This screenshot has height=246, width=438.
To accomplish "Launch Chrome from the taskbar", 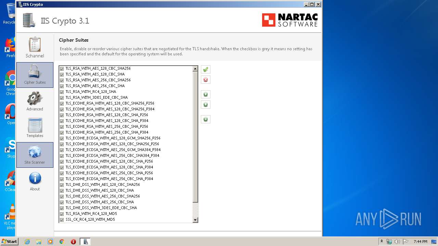I will click(62, 242).
